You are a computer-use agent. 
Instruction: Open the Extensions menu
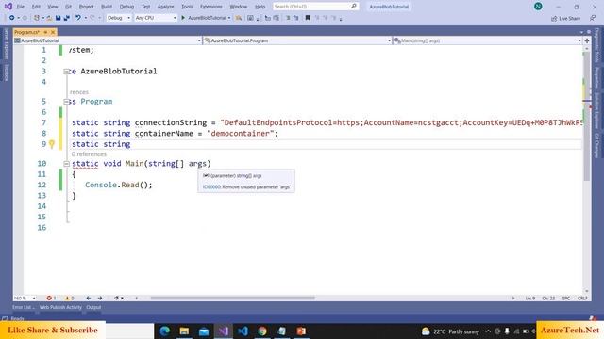(211, 7)
